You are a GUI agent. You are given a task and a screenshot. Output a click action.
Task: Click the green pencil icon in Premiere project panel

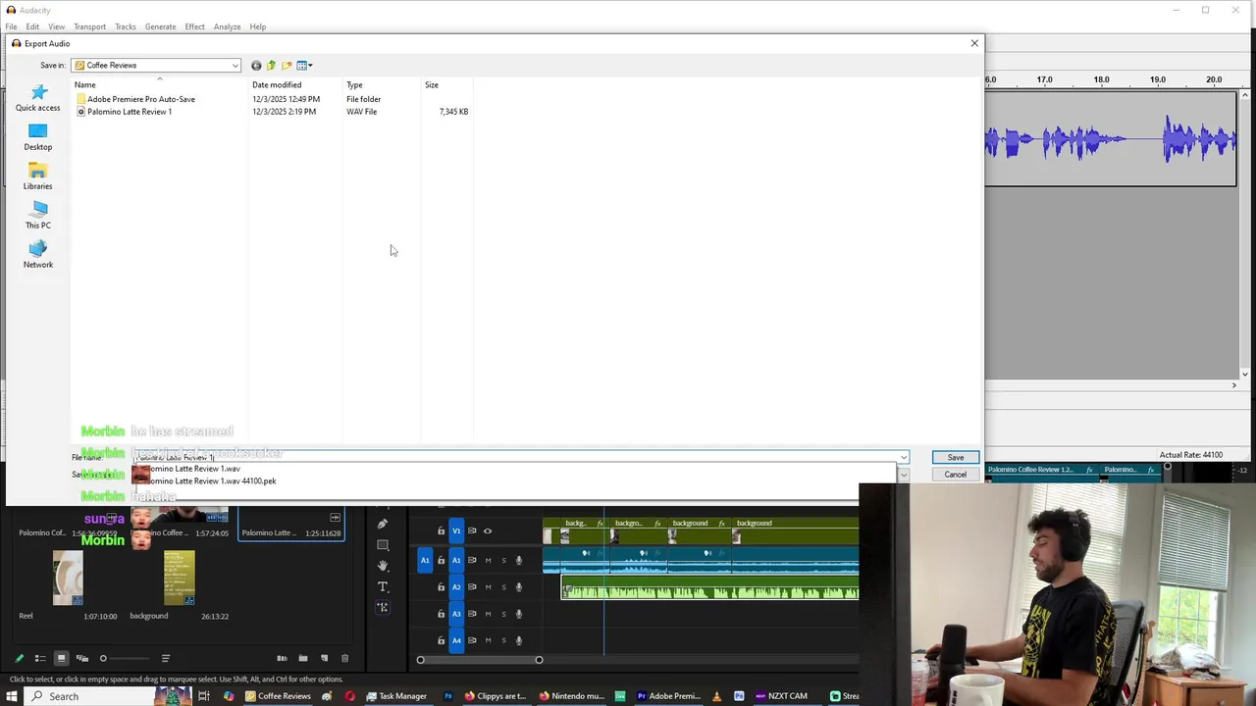tap(19, 658)
